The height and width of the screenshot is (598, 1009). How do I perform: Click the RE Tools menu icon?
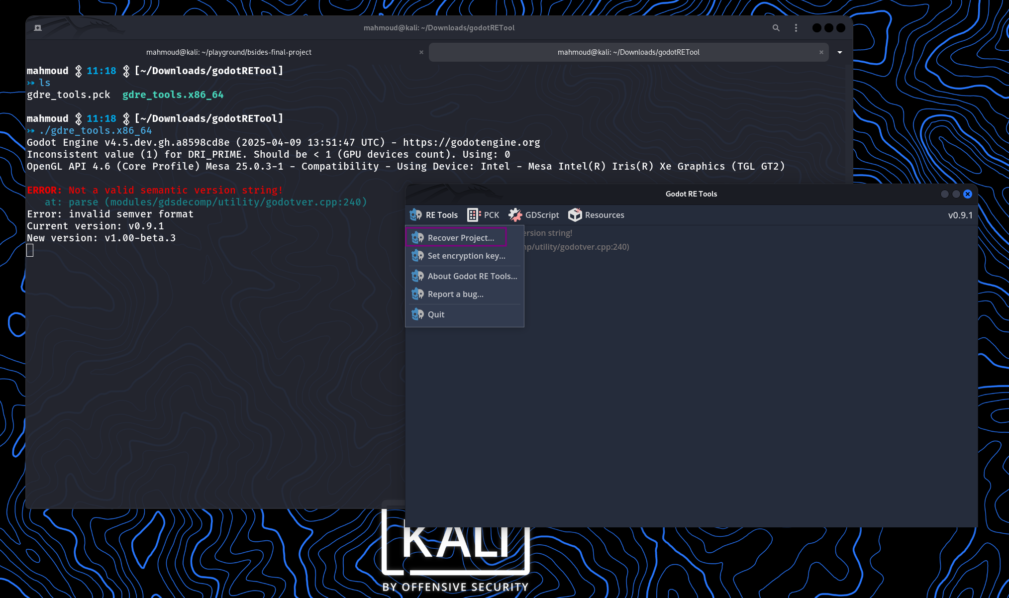point(415,215)
